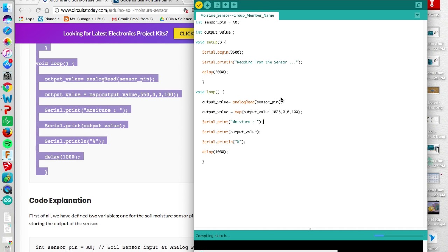Image resolution: width=448 pixels, height=252 pixels.
Task: Open Safari from the Dock
Action: [x=7, y=30]
